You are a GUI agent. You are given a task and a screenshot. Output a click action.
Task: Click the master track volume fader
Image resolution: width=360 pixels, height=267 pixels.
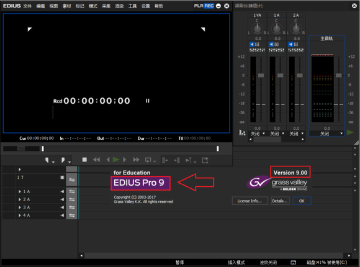(339, 75)
